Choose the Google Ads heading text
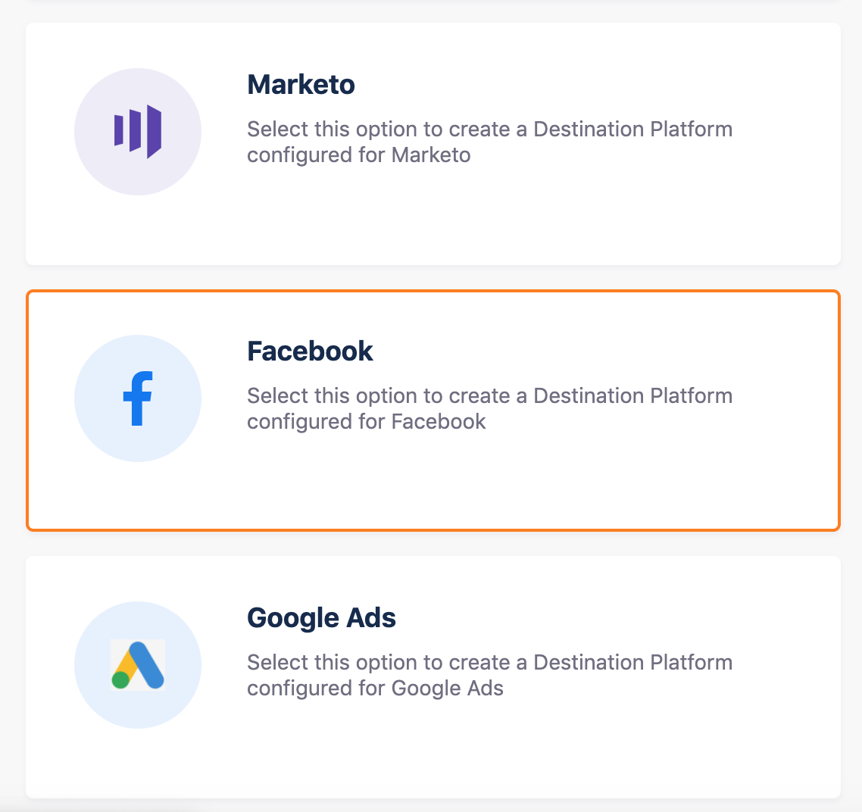The width and height of the screenshot is (862, 812). pyautogui.click(x=321, y=618)
